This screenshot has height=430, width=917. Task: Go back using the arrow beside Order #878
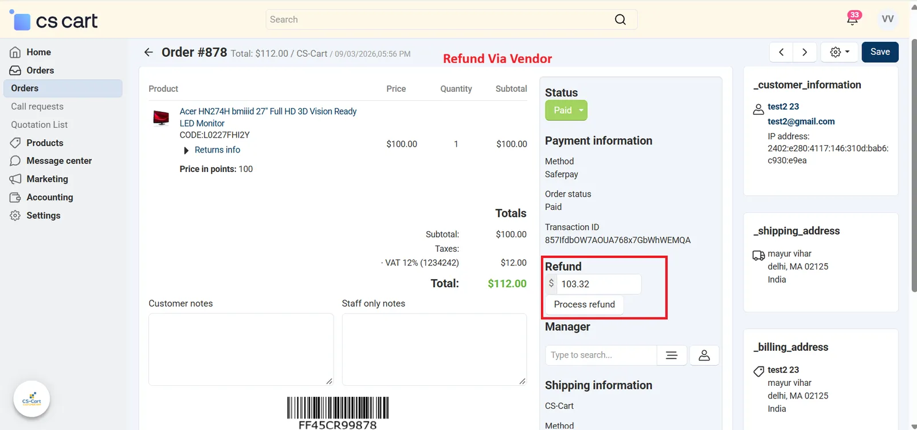[148, 52]
